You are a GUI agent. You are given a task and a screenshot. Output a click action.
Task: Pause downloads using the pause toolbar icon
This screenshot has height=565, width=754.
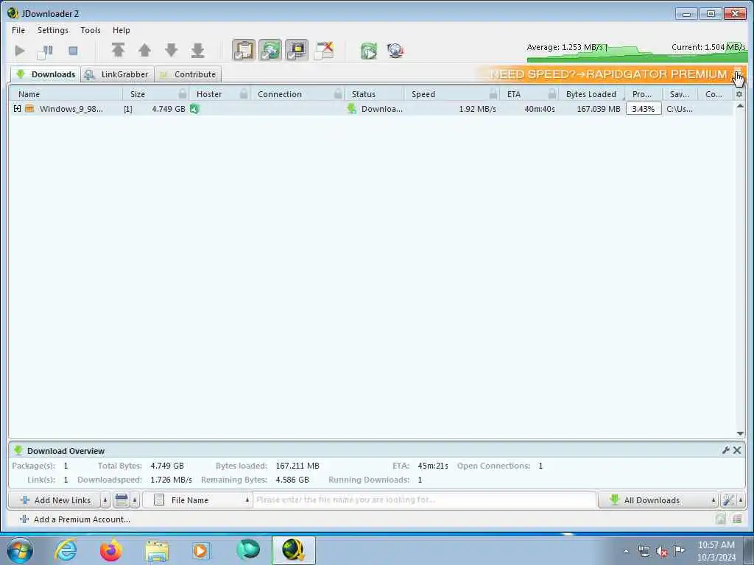(45, 51)
